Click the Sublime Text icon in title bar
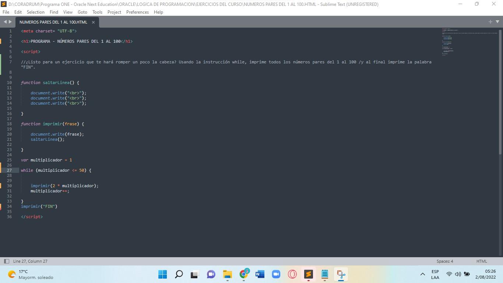 point(4,4)
